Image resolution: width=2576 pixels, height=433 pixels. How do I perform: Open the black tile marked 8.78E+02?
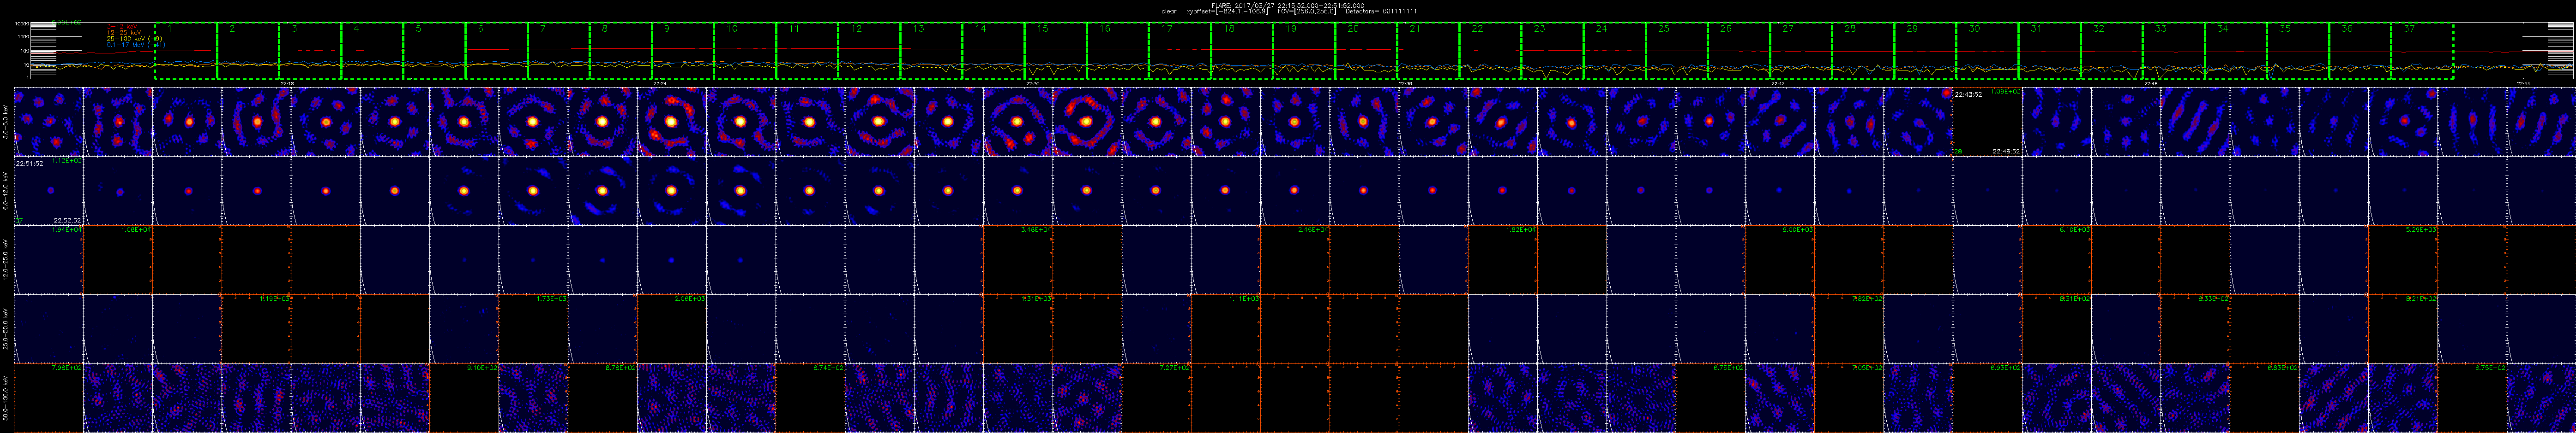coord(603,397)
